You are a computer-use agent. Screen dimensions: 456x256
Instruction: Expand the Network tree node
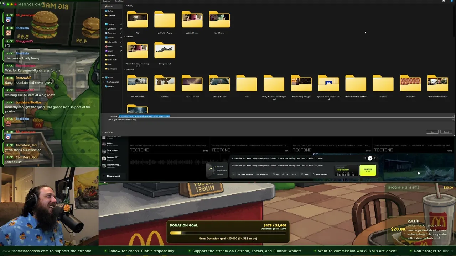(104, 86)
